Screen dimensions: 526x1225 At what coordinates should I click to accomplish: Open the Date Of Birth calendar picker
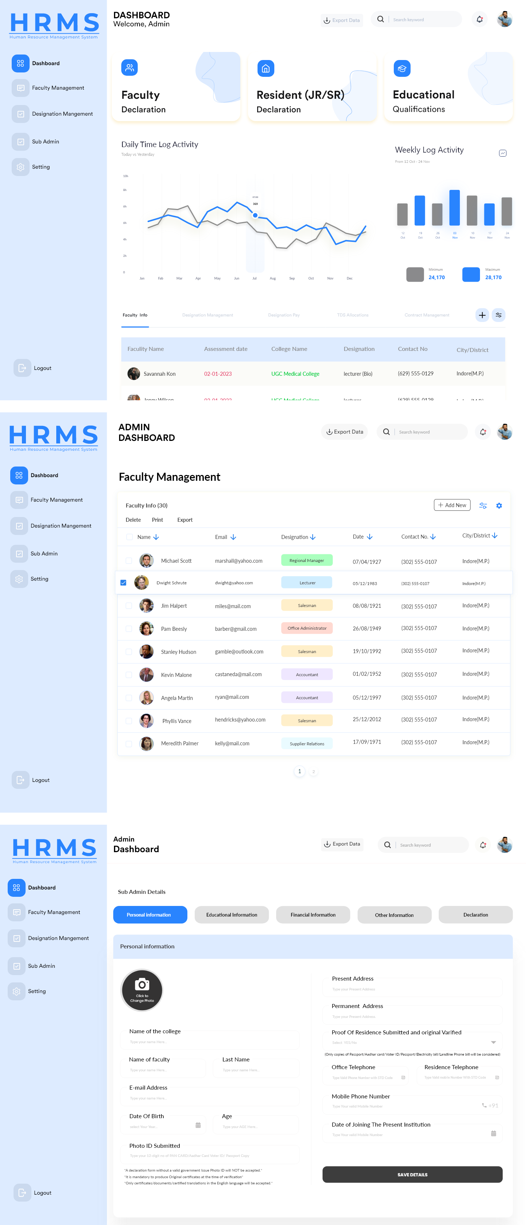pos(198,1125)
